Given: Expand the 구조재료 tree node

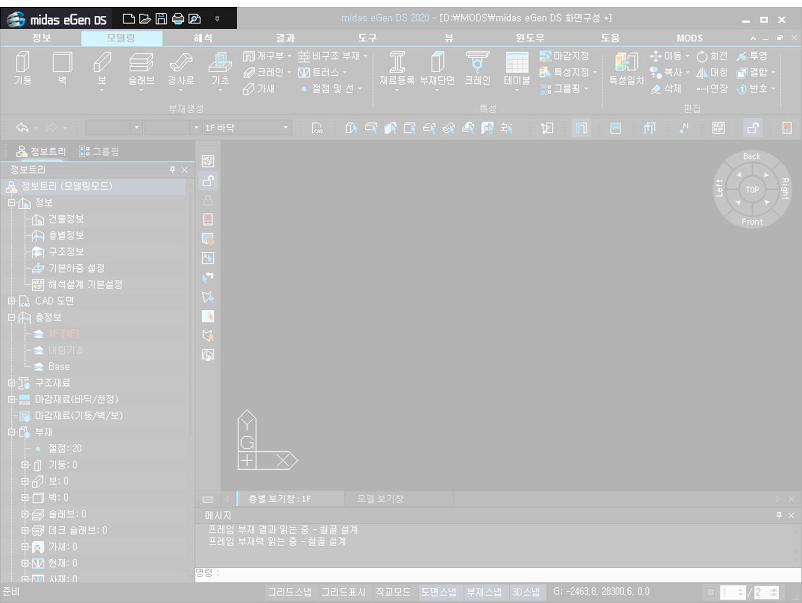Looking at the screenshot, I should click(x=11, y=383).
